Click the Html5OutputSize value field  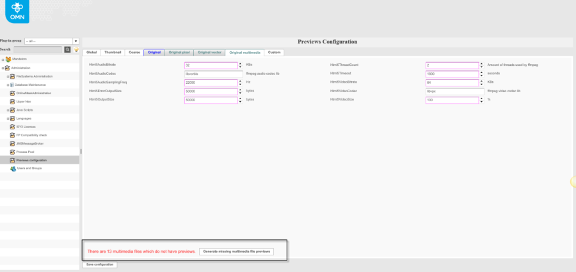tap(211, 100)
